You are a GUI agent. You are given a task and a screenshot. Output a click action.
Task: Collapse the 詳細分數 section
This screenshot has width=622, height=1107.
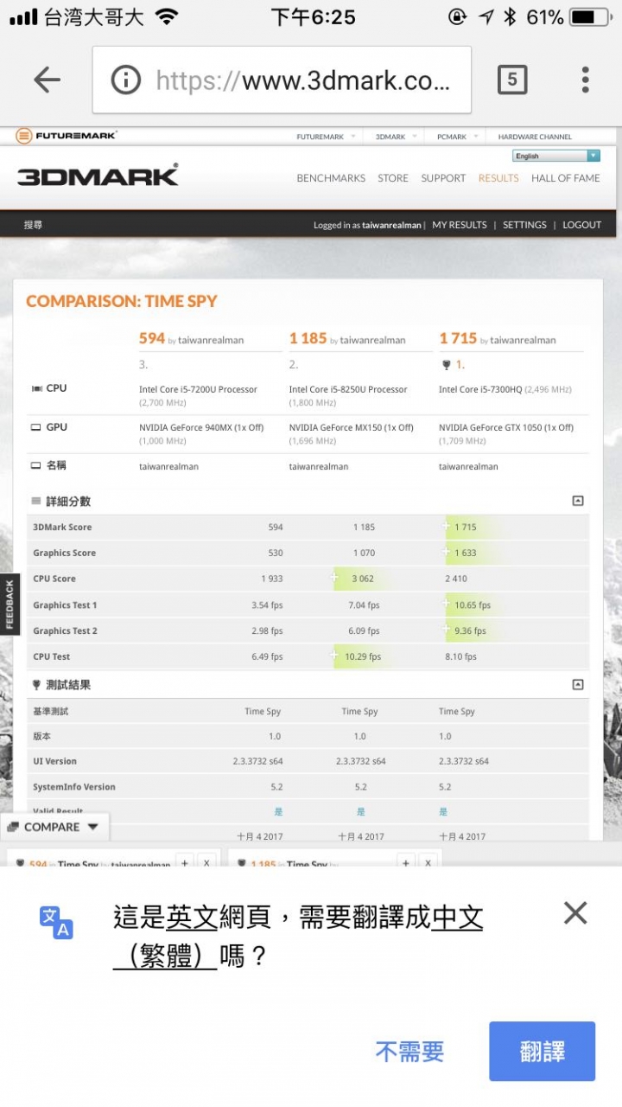pyautogui.click(x=578, y=501)
